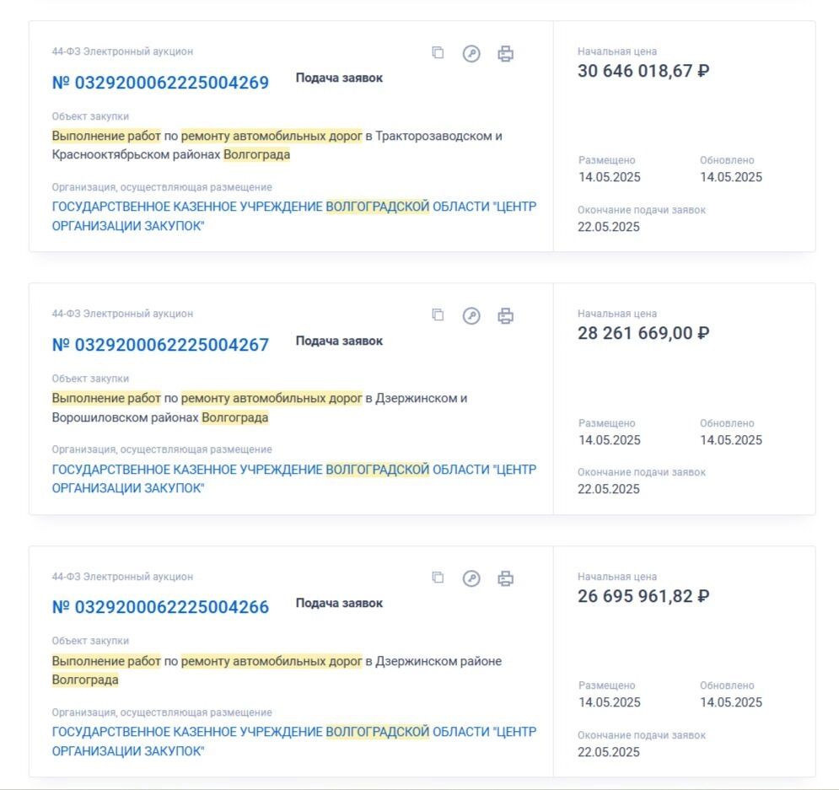This screenshot has width=839, height=790.
Task: Open tender № 0329200062225004266
Action: tap(160, 607)
